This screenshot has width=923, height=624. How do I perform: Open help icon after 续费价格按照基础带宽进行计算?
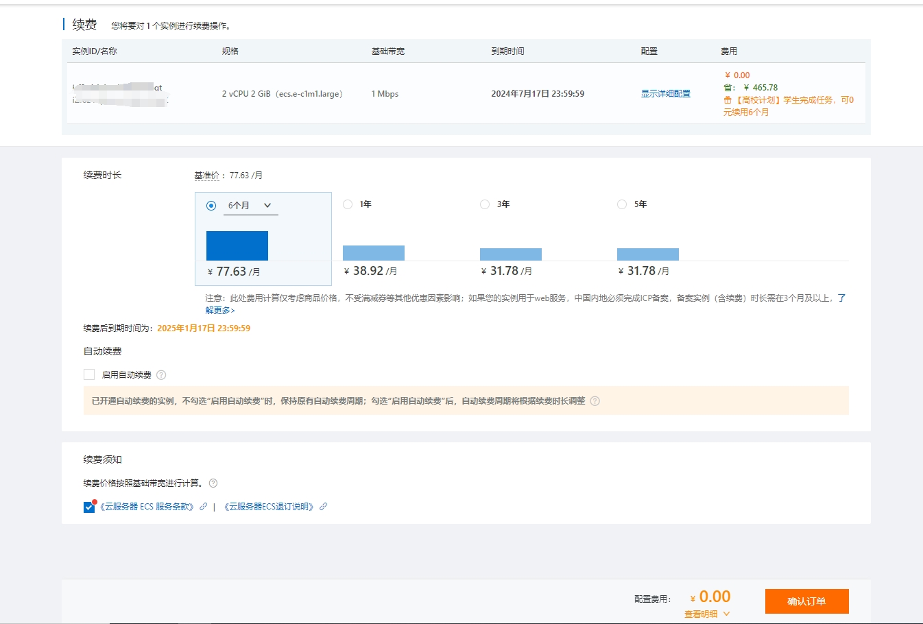(213, 483)
